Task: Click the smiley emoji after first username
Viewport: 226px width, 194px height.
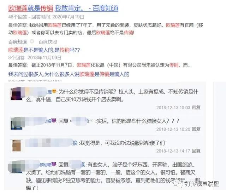Action: 54,91
